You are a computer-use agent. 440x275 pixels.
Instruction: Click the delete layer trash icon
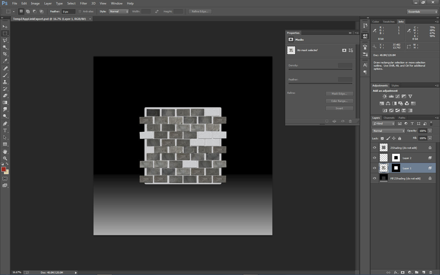(431, 272)
